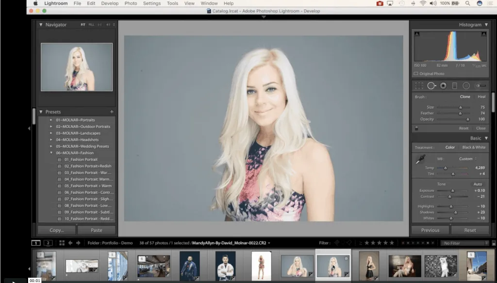
Task: Show shadow clipping in histogram
Action: (x=417, y=34)
